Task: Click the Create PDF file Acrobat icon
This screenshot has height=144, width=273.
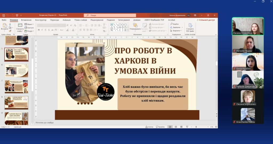Action: pos(190,26)
